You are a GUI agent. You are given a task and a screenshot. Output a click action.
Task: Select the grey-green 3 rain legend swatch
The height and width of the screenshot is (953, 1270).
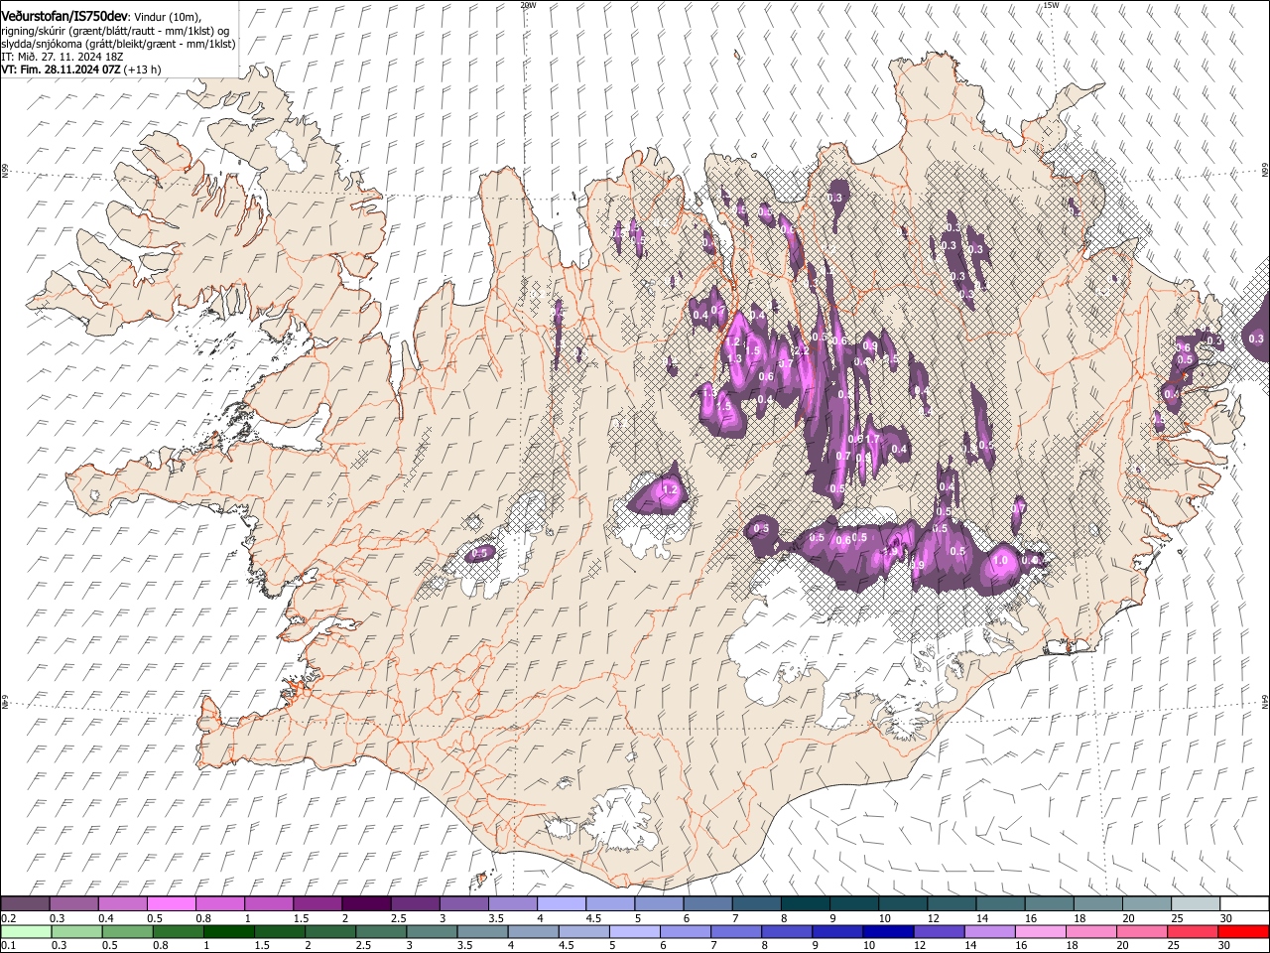[433, 931]
